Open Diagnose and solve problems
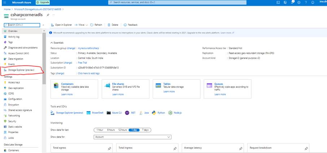This screenshot has height=153, width=327. 23,48
